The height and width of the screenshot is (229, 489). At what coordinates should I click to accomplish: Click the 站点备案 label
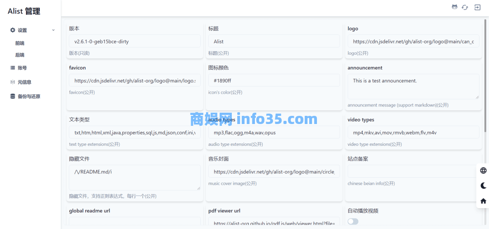(x=358, y=159)
